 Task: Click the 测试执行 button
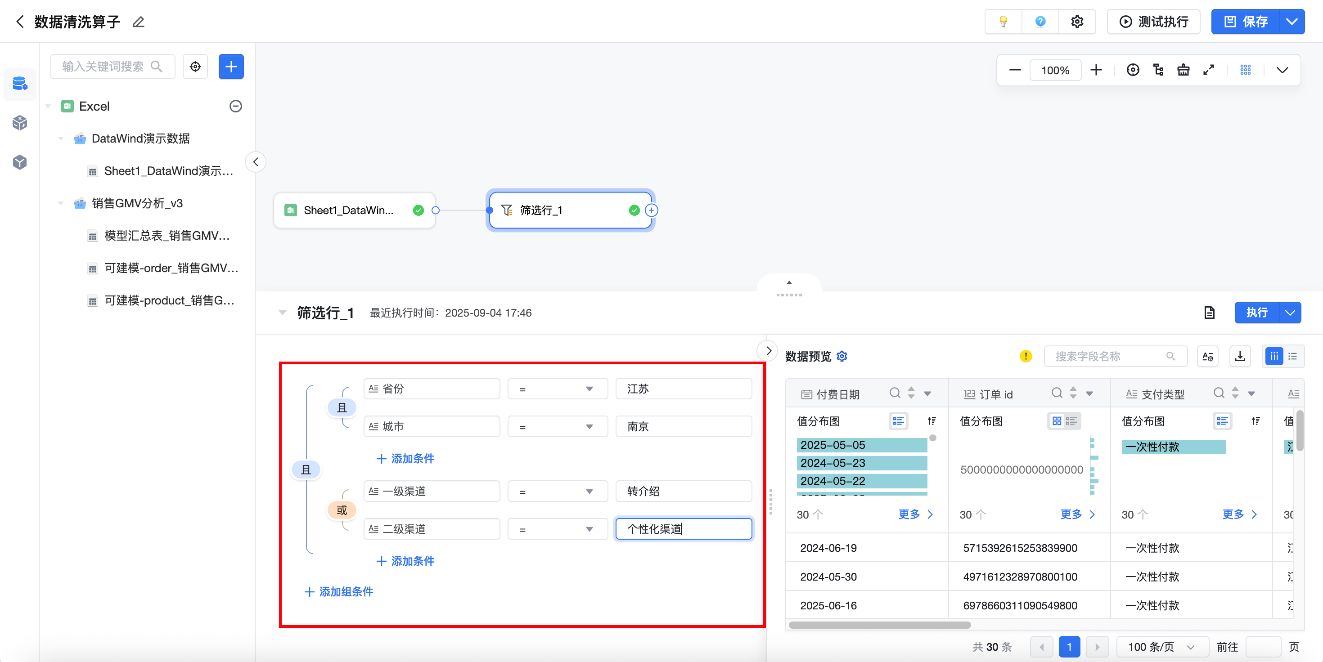1153,22
